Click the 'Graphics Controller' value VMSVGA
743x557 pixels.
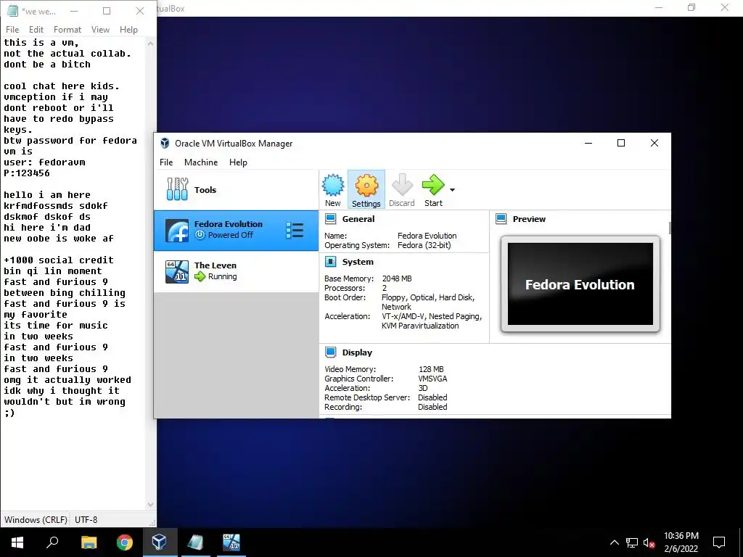pos(432,379)
